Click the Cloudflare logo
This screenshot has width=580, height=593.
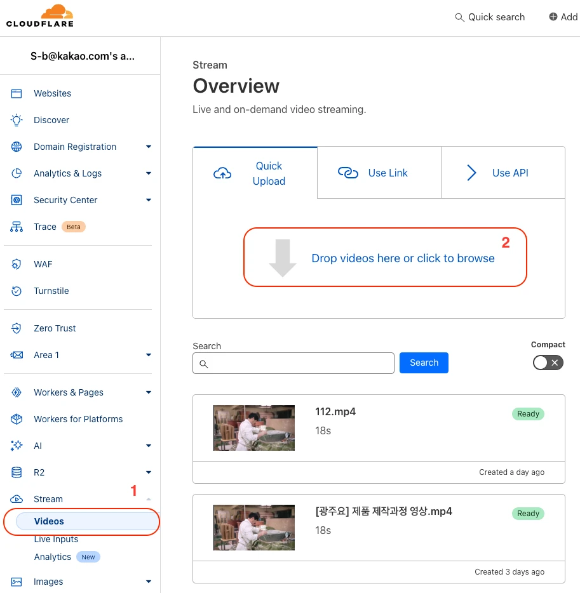[40, 16]
